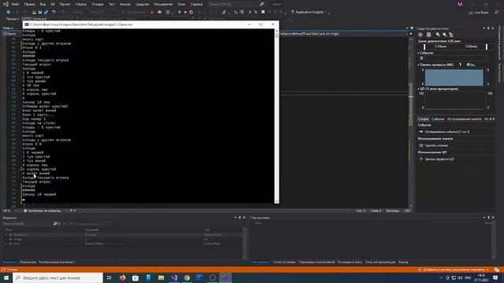Viewport: 504px width, 283px height.
Task: Click the Запись профиля ЦП option
Action: point(439,159)
